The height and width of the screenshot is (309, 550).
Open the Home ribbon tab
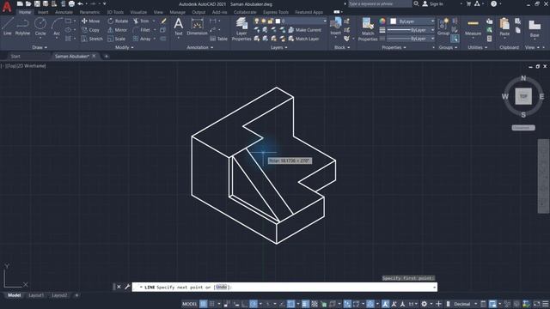(x=25, y=12)
